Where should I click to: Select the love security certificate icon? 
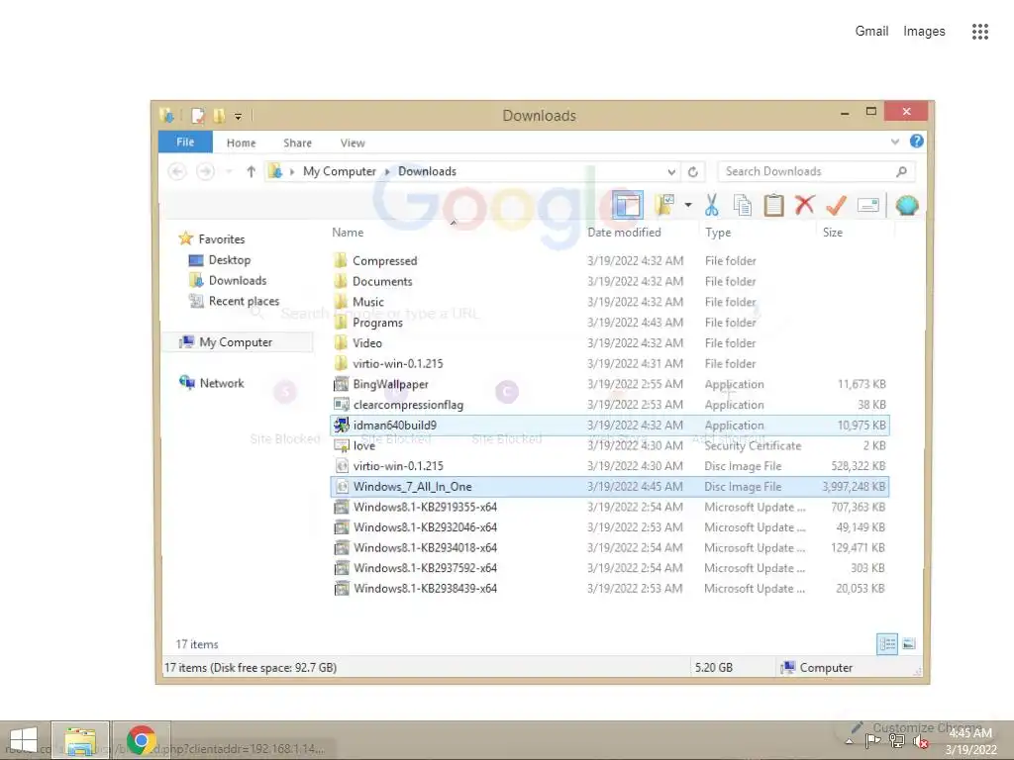point(341,445)
